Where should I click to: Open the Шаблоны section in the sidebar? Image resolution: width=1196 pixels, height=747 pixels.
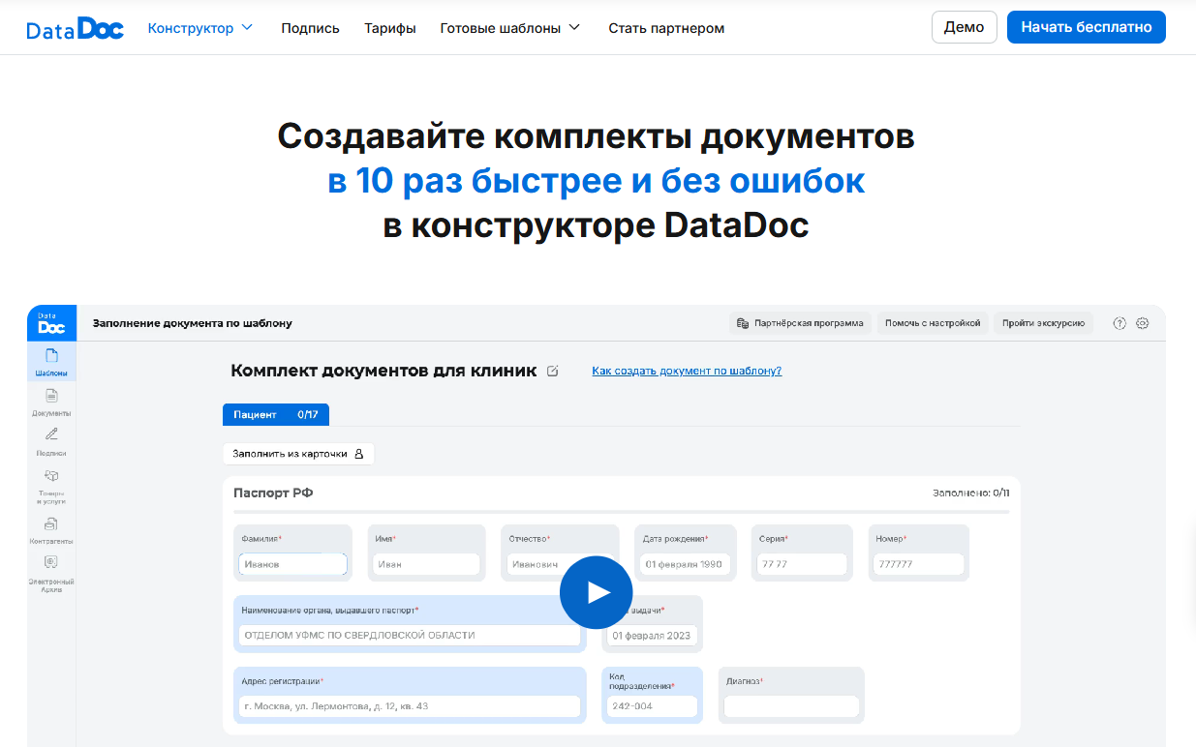(x=51, y=362)
